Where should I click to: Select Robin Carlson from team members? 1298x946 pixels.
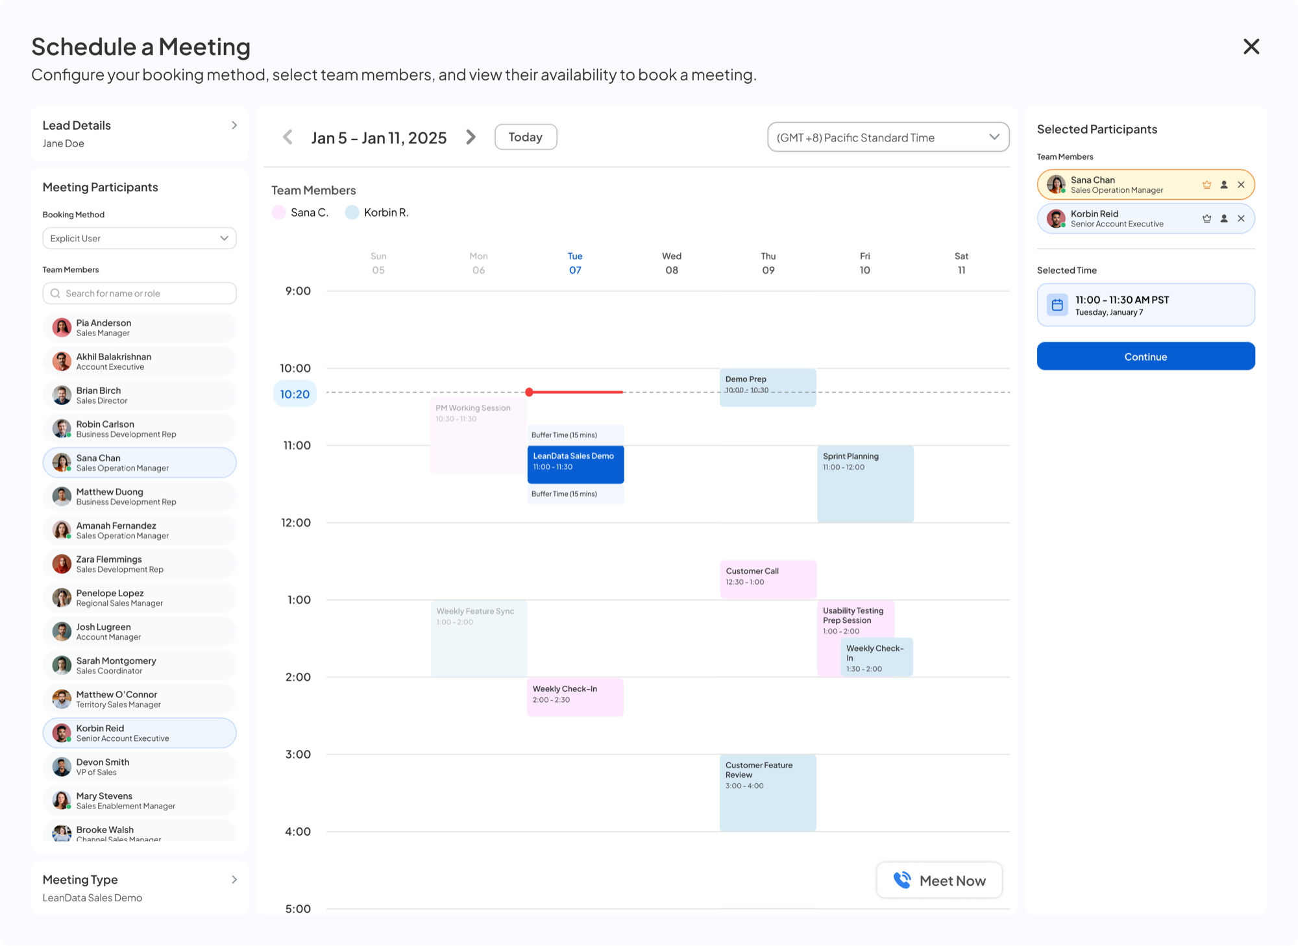click(x=140, y=429)
